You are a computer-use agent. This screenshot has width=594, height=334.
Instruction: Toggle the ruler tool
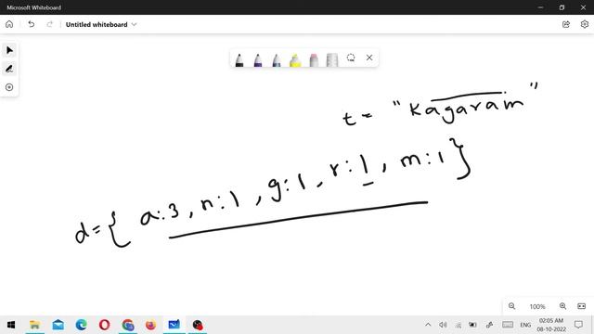[332, 59]
